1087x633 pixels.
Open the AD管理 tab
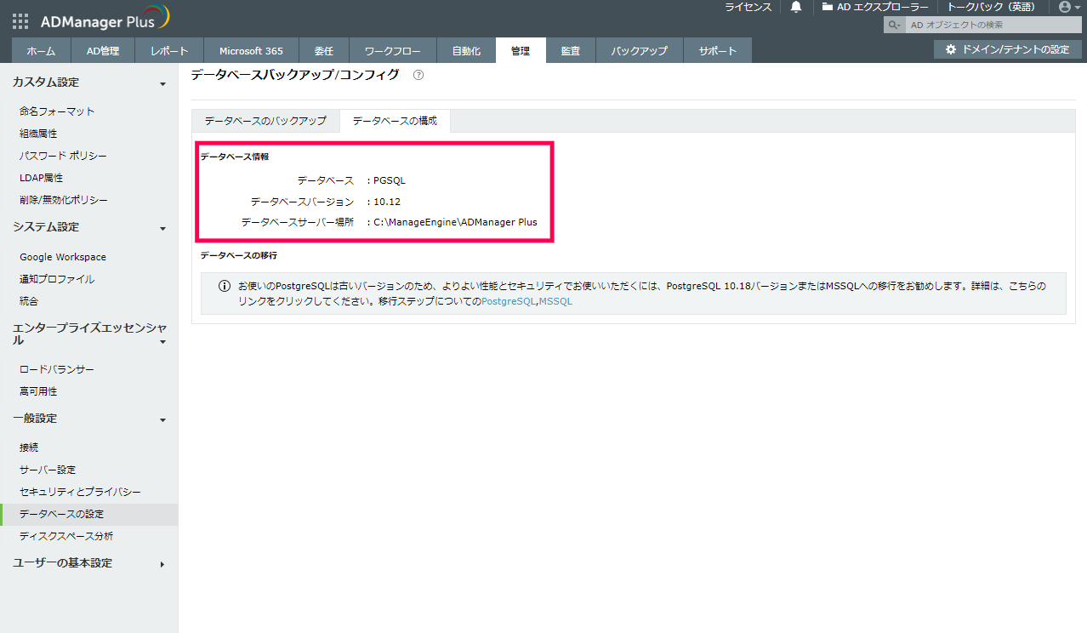click(x=103, y=51)
